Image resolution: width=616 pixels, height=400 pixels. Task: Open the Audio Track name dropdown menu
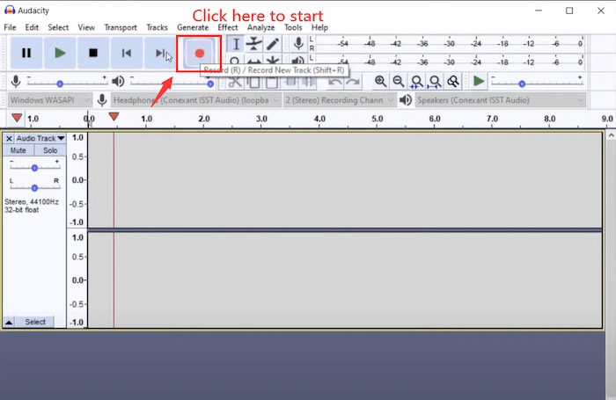[x=40, y=139]
